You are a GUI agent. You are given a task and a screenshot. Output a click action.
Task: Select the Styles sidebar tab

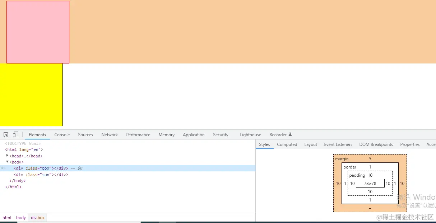point(264,144)
